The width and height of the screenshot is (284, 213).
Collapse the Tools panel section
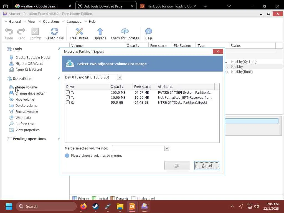pos(59,49)
